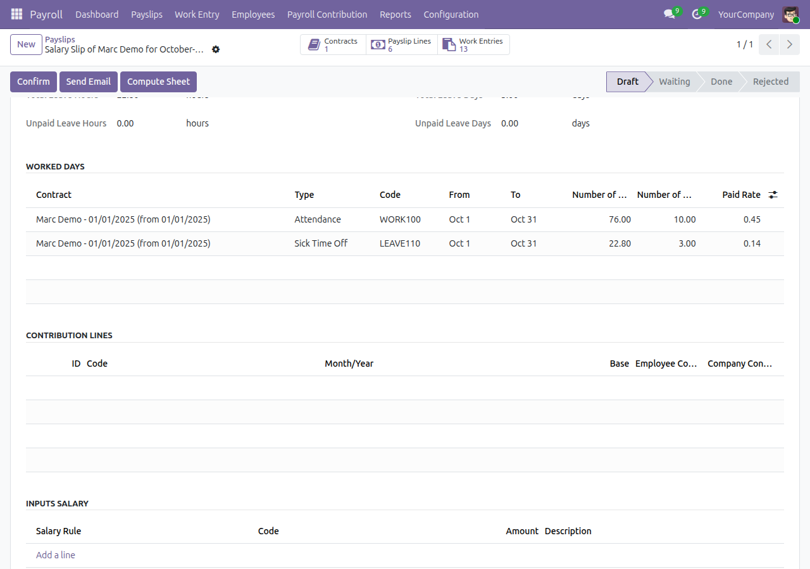The image size is (810, 569).
Task: Open the apps grid menu icon
Action: click(16, 14)
